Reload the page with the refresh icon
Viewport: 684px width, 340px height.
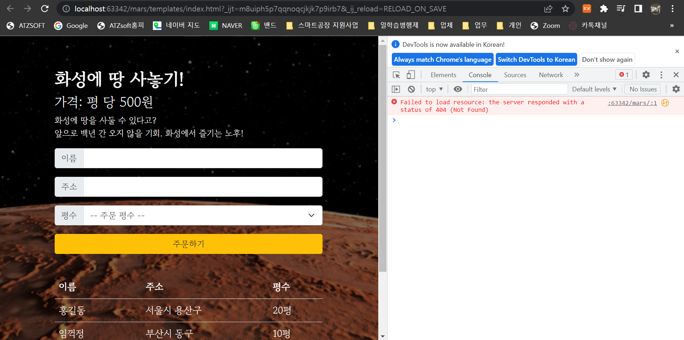pos(45,9)
